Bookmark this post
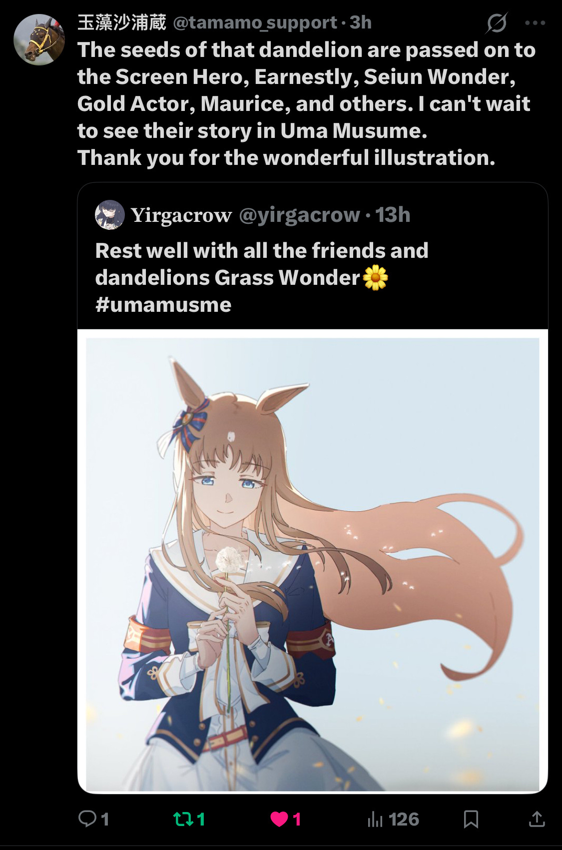The width and height of the screenshot is (562, 850). 471,820
